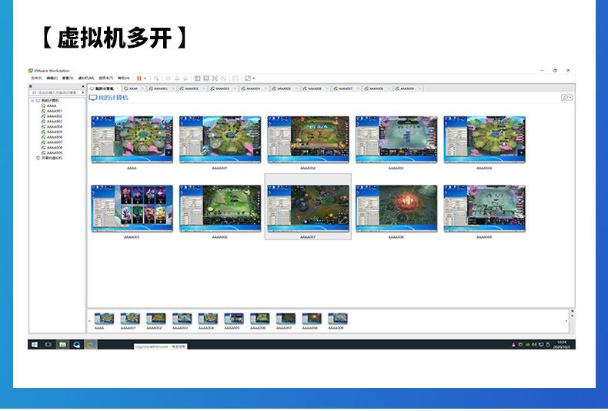This screenshot has width=608, height=411.
Task: Open the 查看(V) menu
Action: pyautogui.click(x=68, y=79)
